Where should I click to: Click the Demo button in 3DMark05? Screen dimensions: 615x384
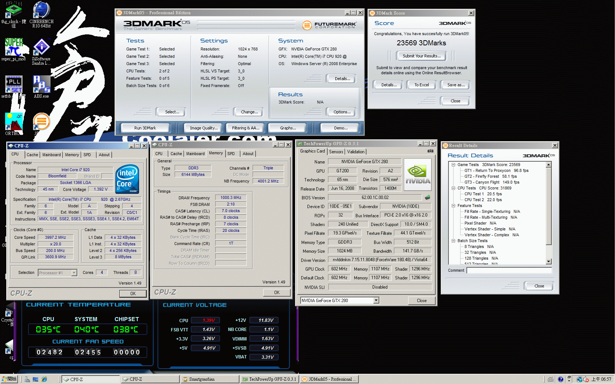point(341,128)
